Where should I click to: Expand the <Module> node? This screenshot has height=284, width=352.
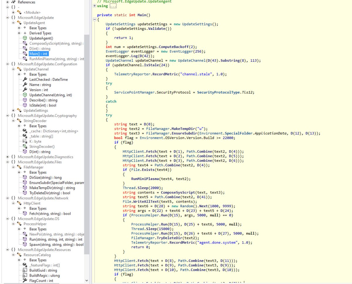pos(13,12)
